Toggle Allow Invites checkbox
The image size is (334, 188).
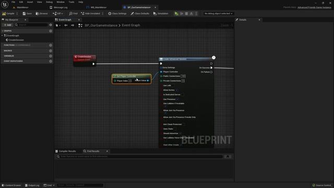[x=177, y=90]
